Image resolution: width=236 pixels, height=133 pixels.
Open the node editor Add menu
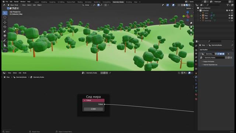pos(20,73)
